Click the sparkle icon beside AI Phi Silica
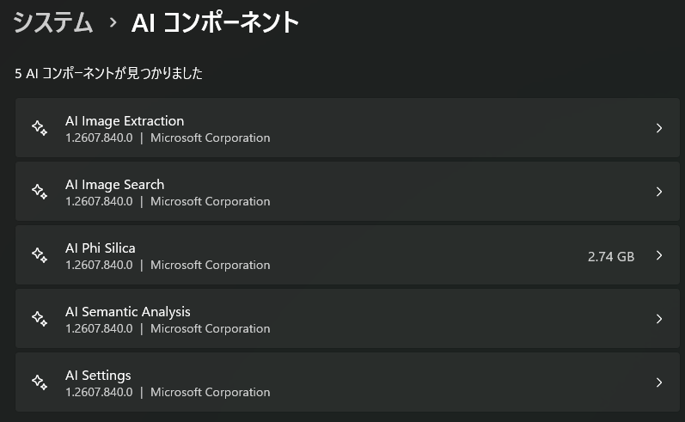The width and height of the screenshot is (685, 422). pyautogui.click(x=40, y=255)
